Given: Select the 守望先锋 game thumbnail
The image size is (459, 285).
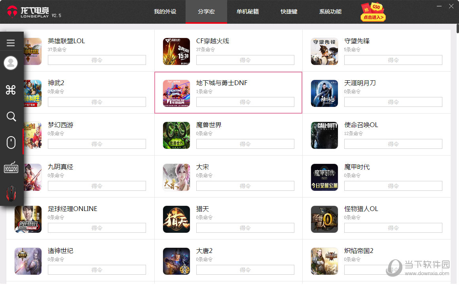Looking at the screenshot, I should (324, 51).
